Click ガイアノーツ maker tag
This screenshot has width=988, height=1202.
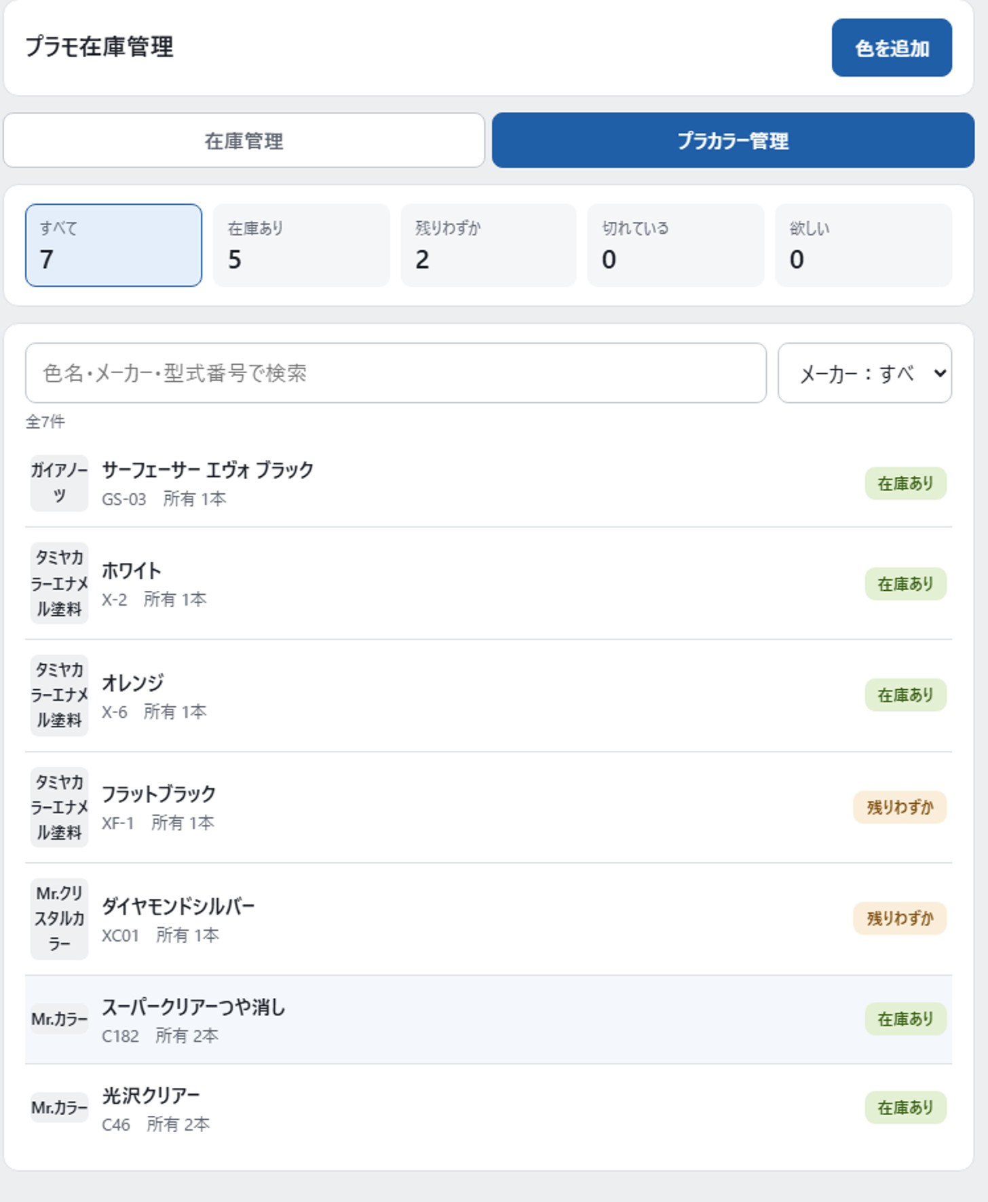click(60, 483)
